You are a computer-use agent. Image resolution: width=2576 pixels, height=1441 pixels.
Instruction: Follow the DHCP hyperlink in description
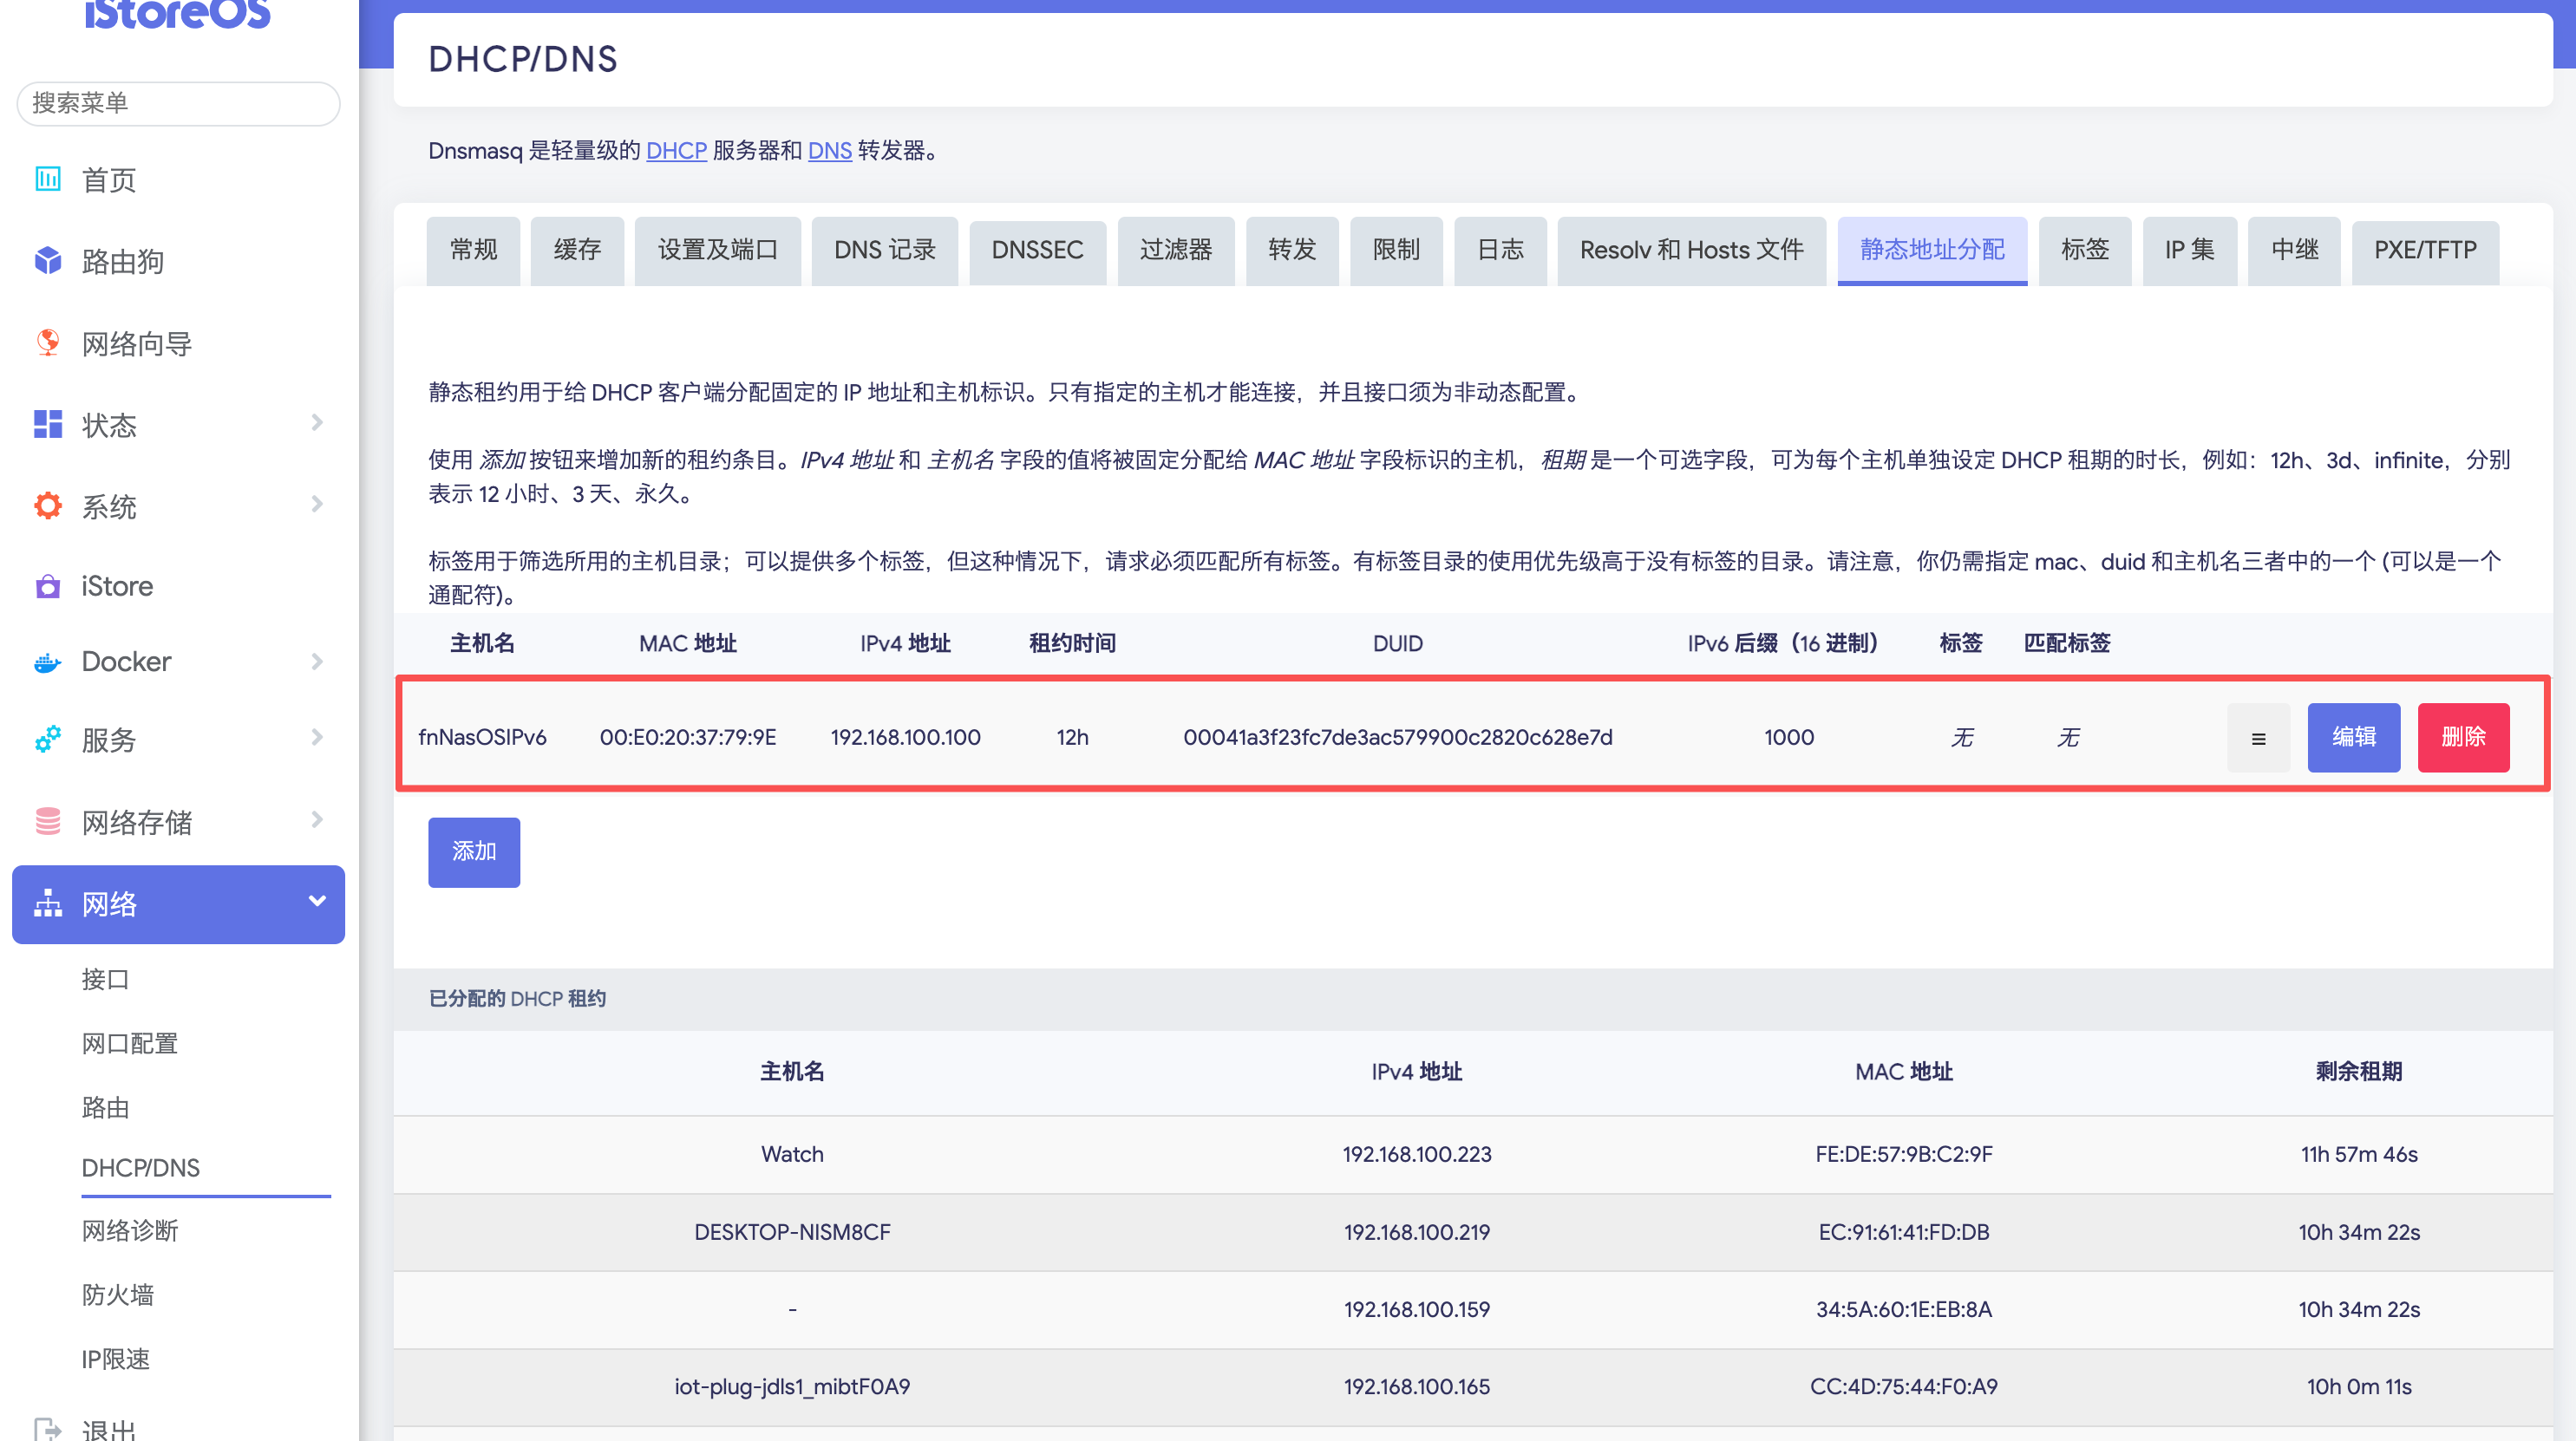click(676, 151)
